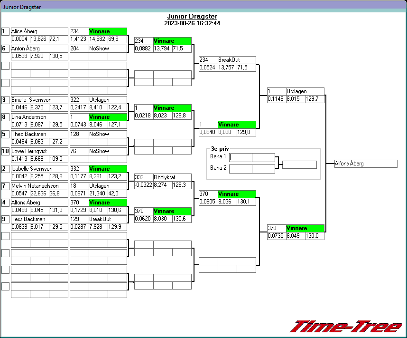Viewport: 407px width, 338px height.
Task: Select the Emelie Svensson name cell
Action: pyautogui.click(x=39, y=100)
